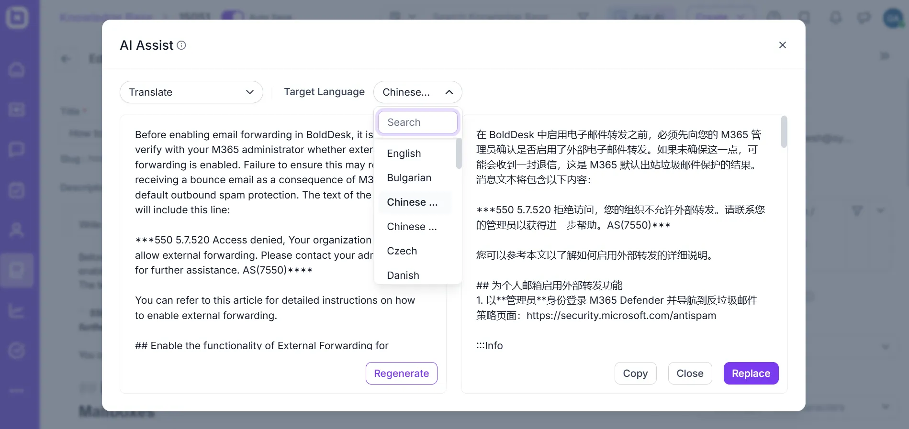
Task: Click the back arrow behind dialog
Action: (x=66, y=59)
